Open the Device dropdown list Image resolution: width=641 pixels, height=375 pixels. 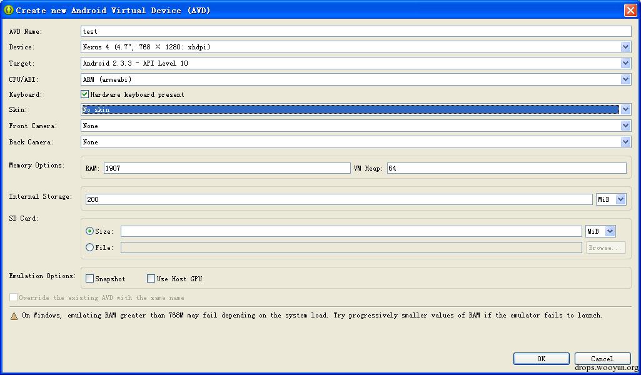coord(625,47)
